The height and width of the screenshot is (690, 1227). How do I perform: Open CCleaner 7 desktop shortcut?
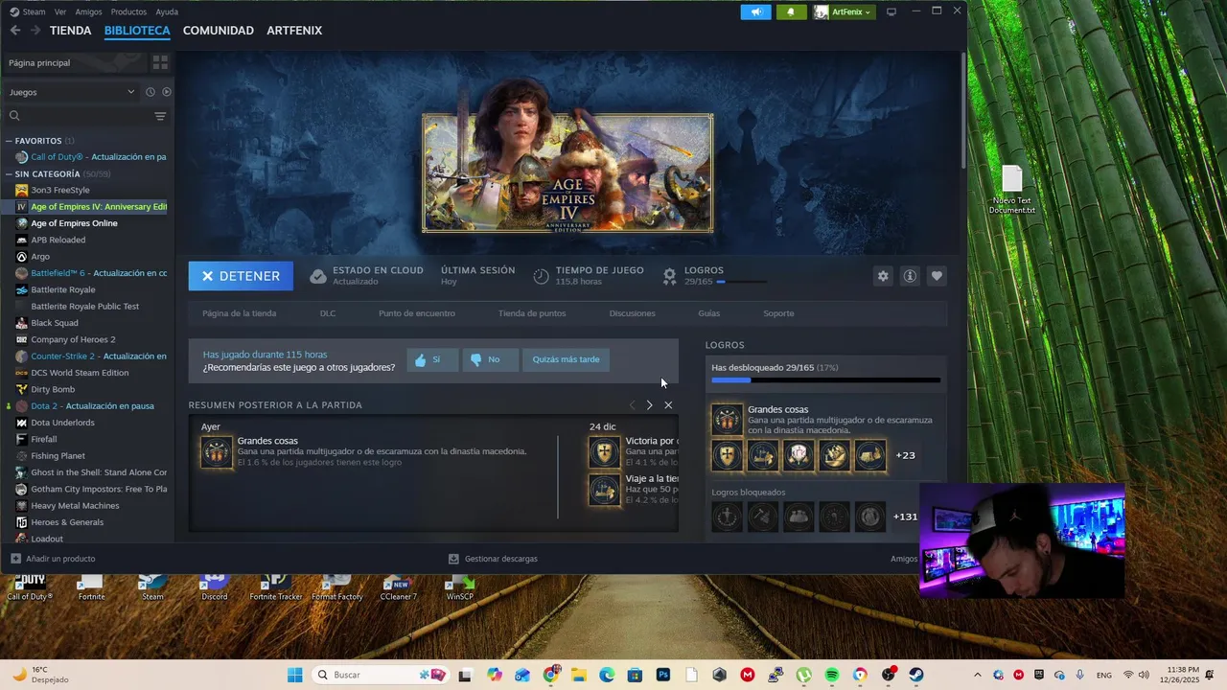[398, 587]
